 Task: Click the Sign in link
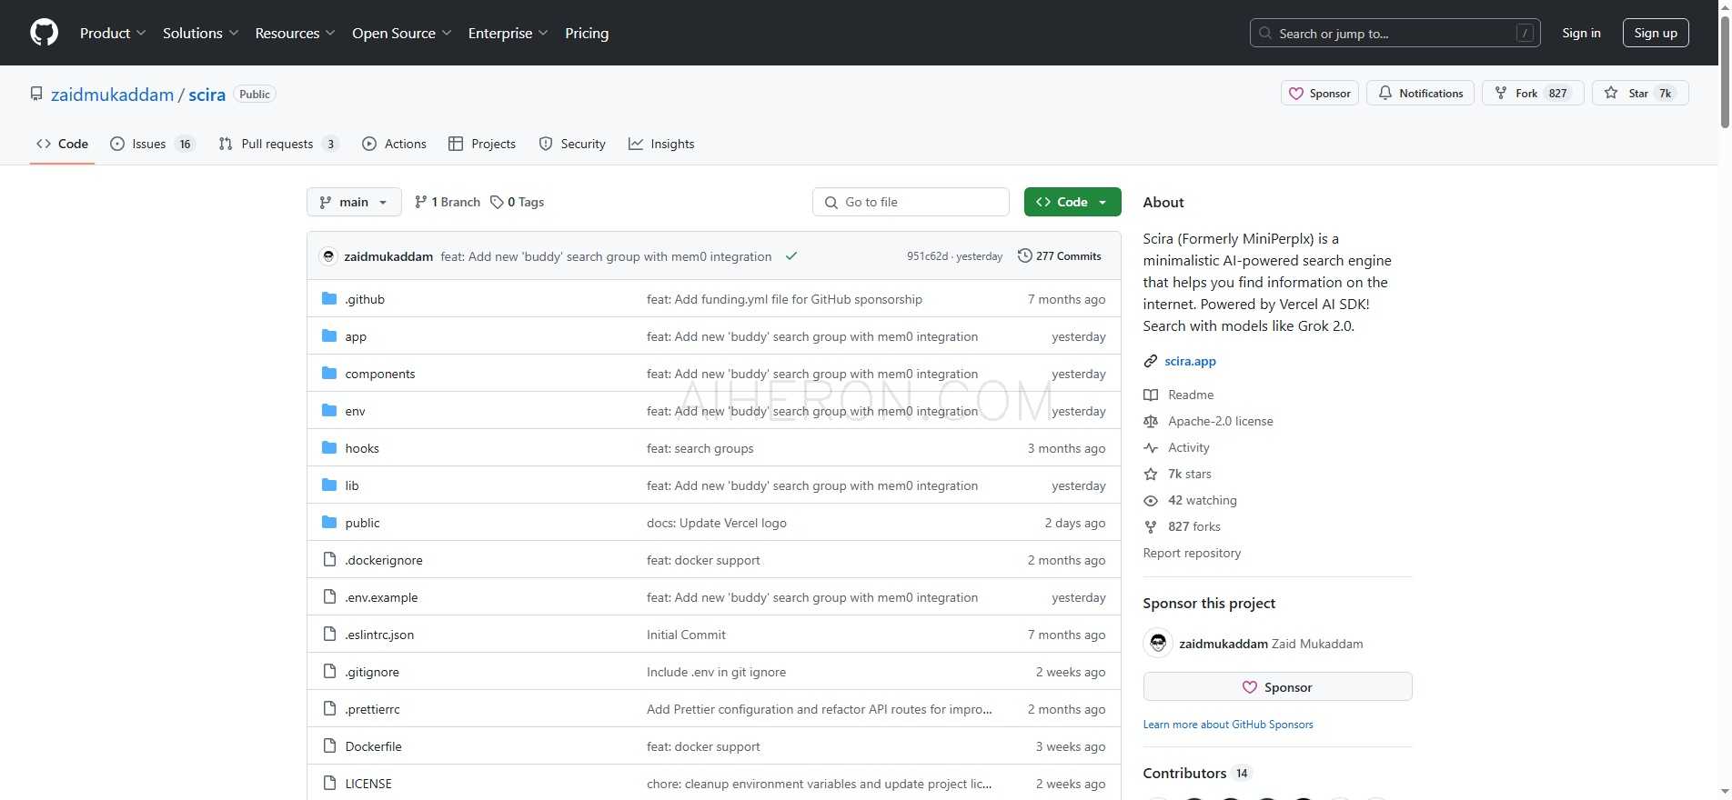point(1581,33)
